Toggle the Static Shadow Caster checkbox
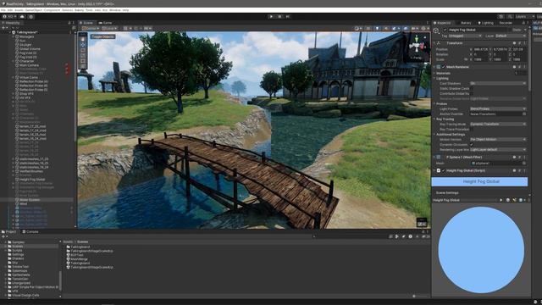The width and height of the screenshot is (542, 305). pyautogui.click(x=472, y=88)
